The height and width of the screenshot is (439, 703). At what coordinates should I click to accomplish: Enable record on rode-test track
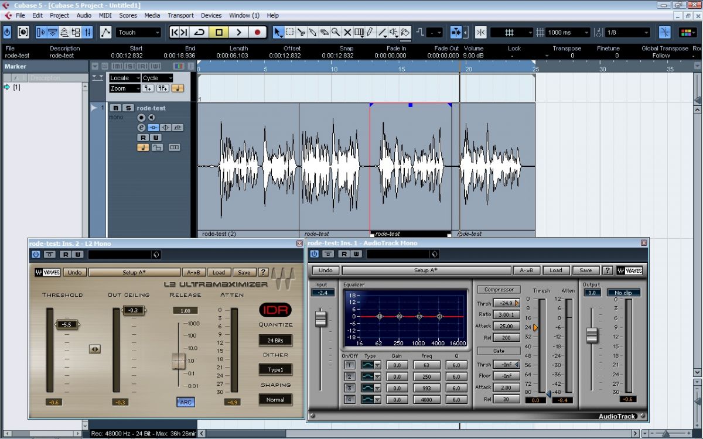pyautogui.click(x=141, y=118)
